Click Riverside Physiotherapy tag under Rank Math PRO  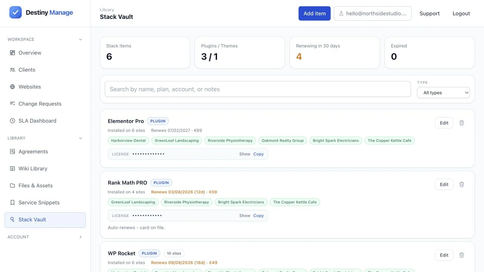(187, 202)
